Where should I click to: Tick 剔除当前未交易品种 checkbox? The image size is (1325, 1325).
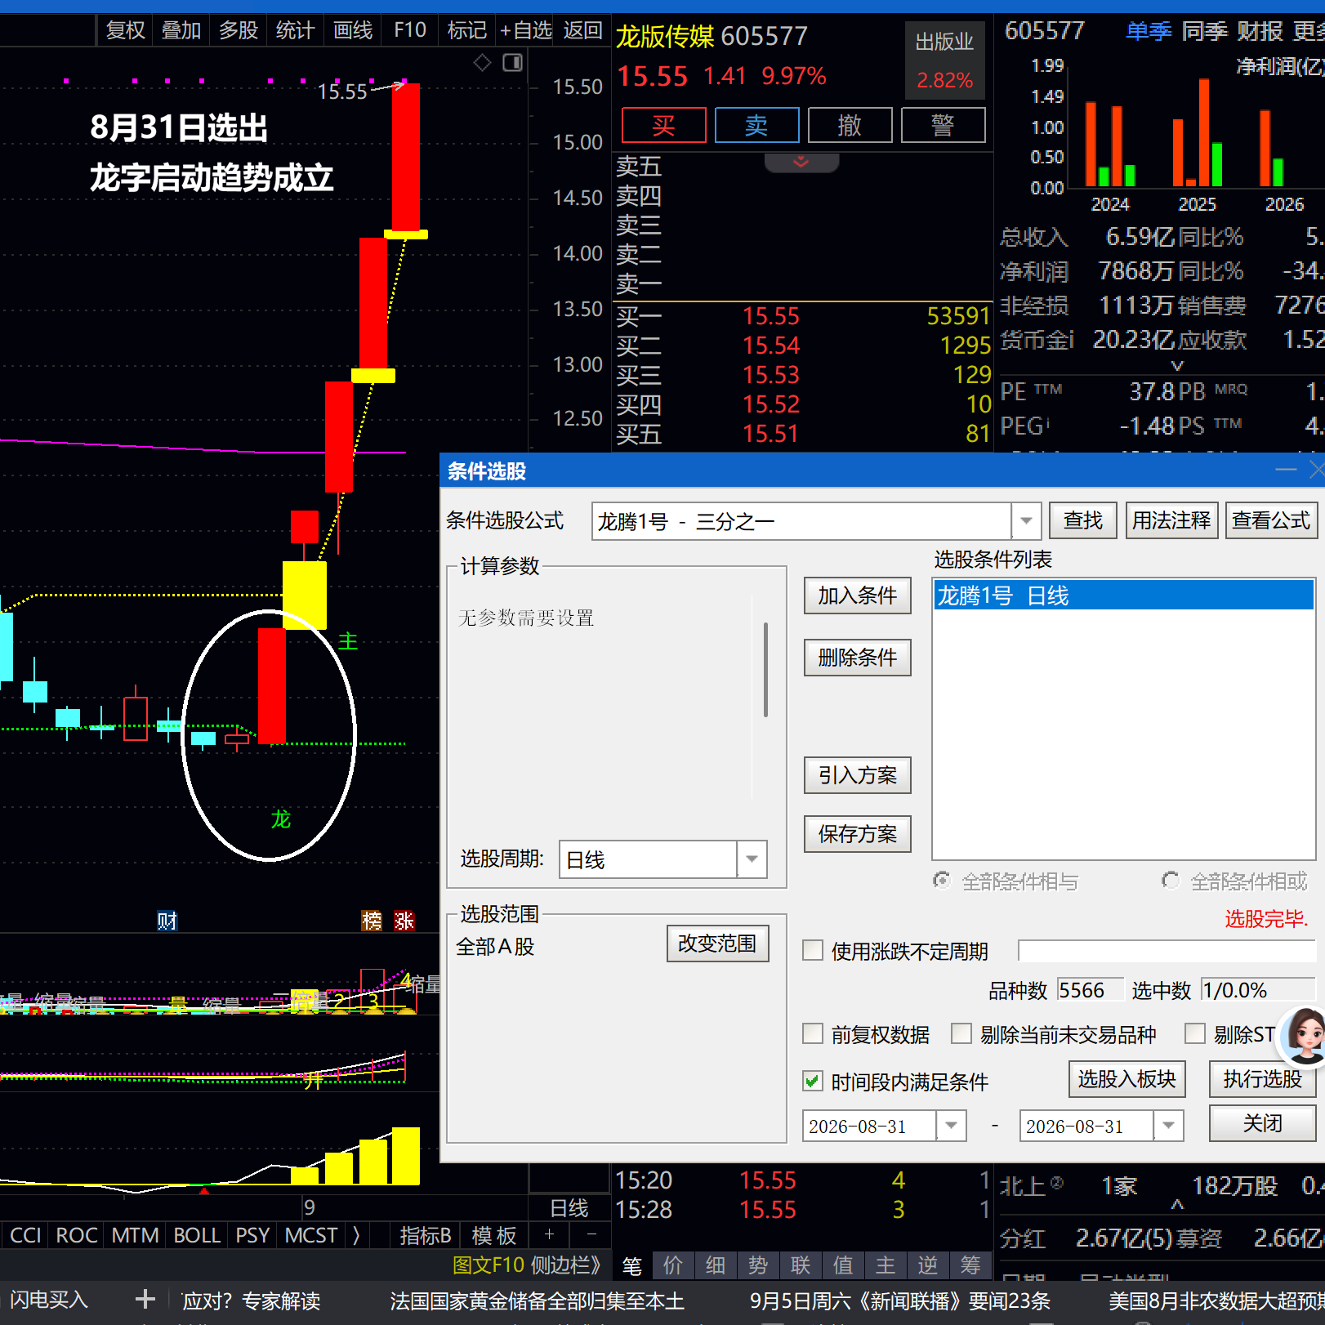pyautogui.click(x=961, y=1033)
